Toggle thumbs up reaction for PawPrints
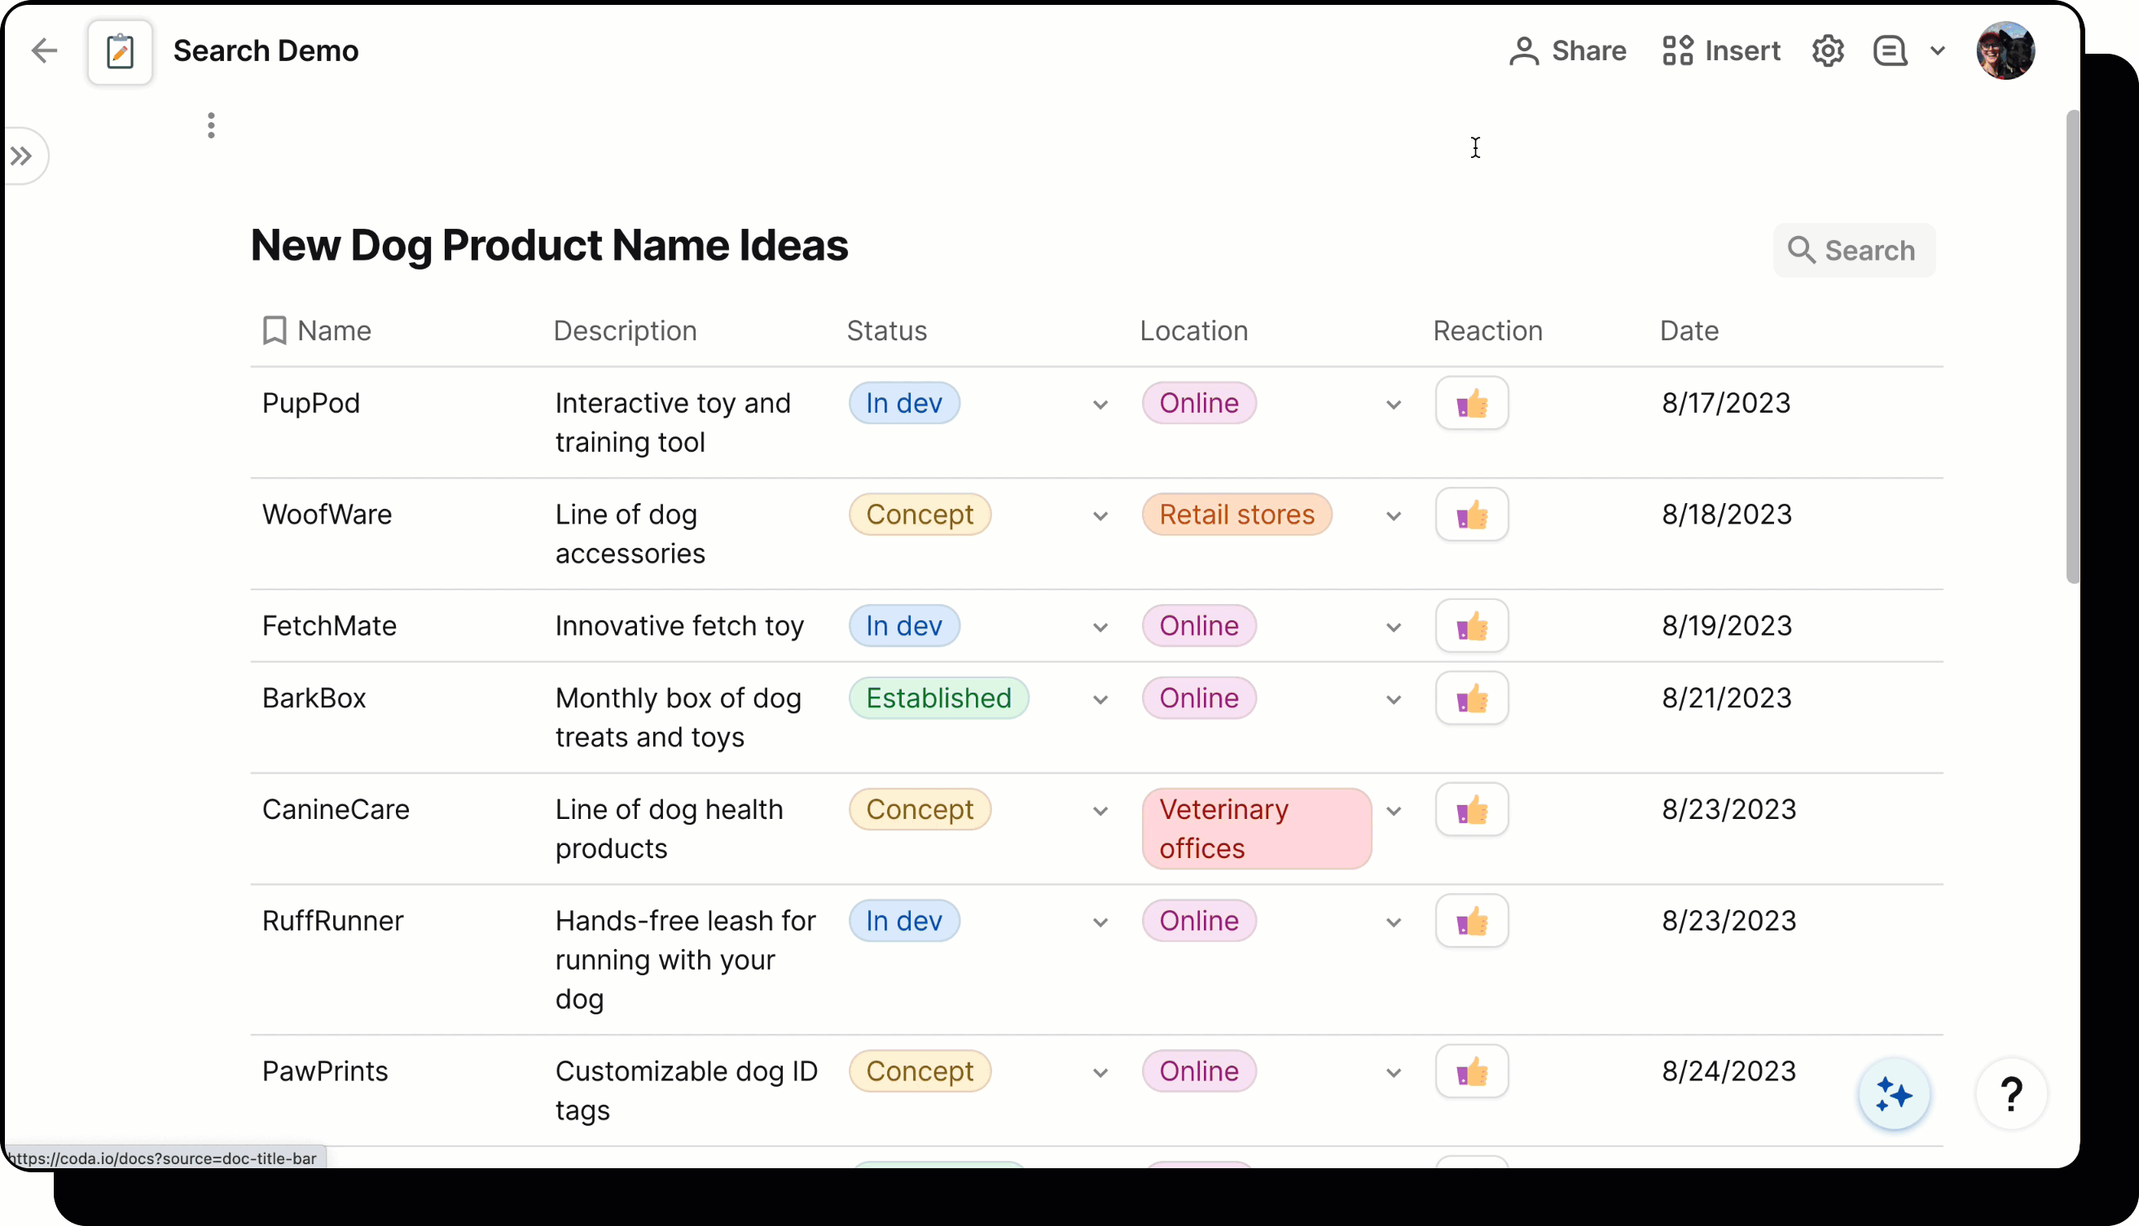This screenshot has width=2139, height=1226. click(x=1472, y=1071)
